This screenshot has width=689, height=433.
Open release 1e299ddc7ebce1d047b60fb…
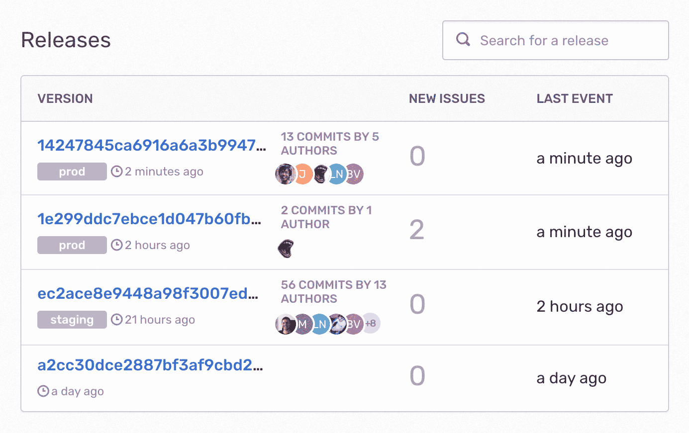coord(149,219)
